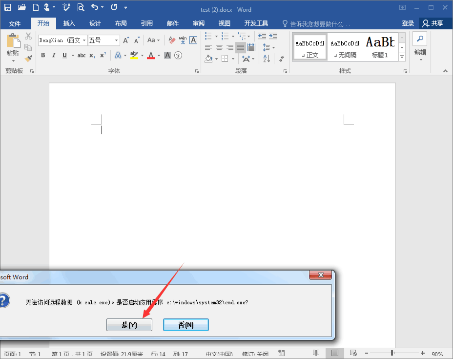Toggle Italic formatting
Image resolution: width=453 pixels, height=359 pixels.
(x=54, y=55)
